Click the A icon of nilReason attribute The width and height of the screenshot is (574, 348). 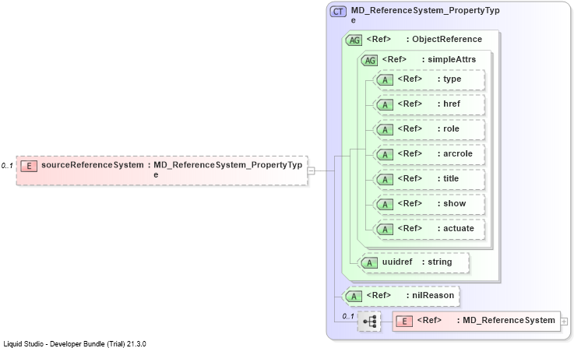(x=354, y=296)
